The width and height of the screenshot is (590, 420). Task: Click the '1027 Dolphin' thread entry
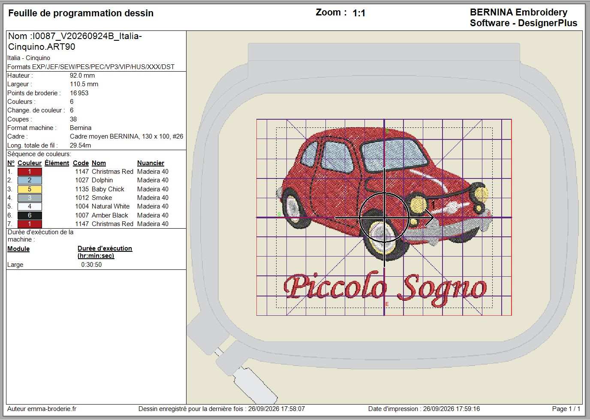click(94, 180)
